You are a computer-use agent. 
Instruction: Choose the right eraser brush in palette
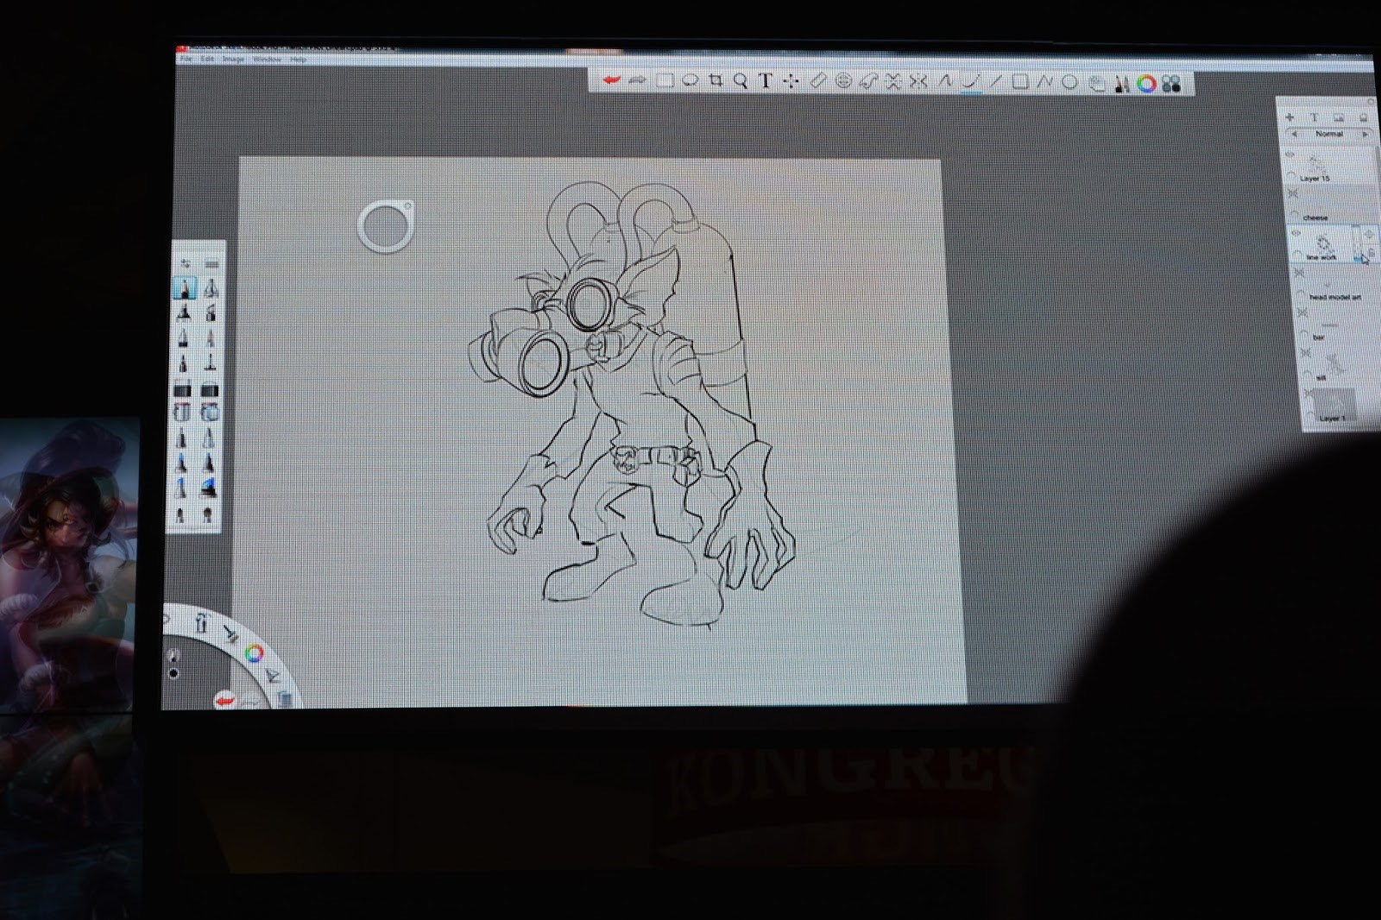(208, 389)
